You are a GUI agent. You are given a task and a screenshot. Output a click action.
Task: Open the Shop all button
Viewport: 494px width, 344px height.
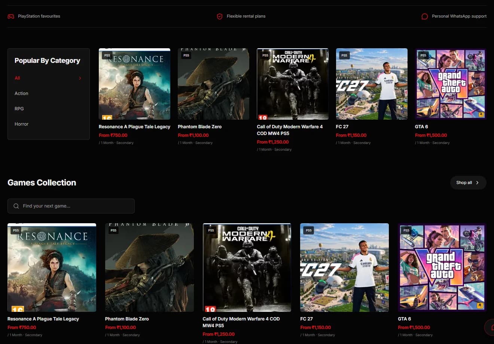point(468,183)
